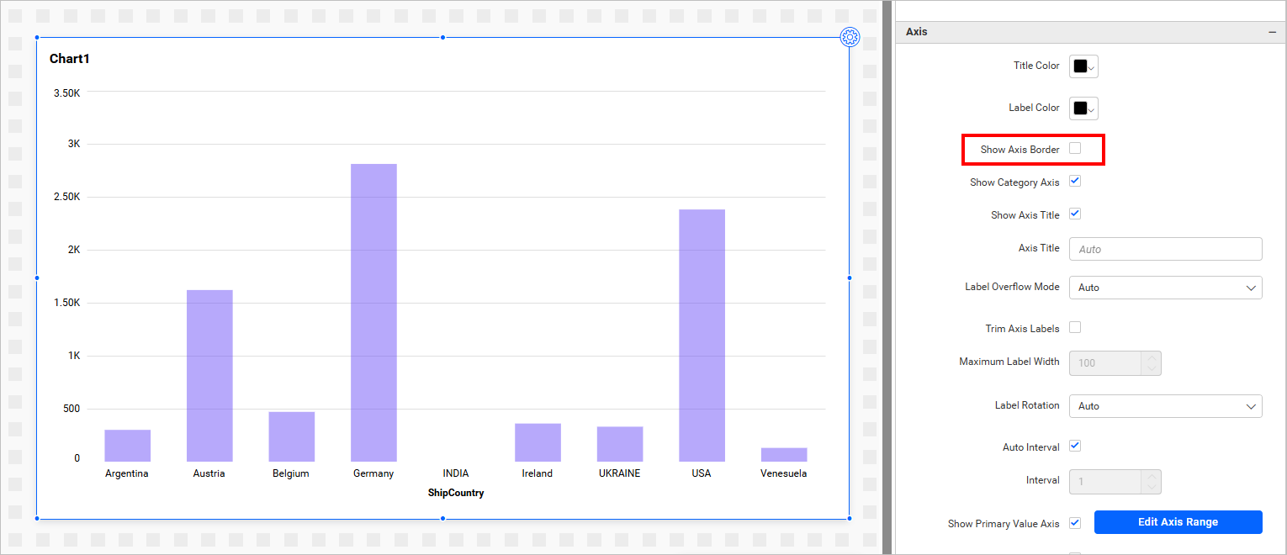
Task: Uncheck the Show Primary Value Axis checkbox
Action: (1075, 523)
